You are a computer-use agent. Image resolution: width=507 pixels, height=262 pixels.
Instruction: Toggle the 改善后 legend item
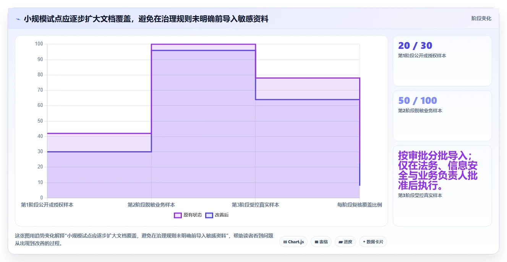[217, 215]
